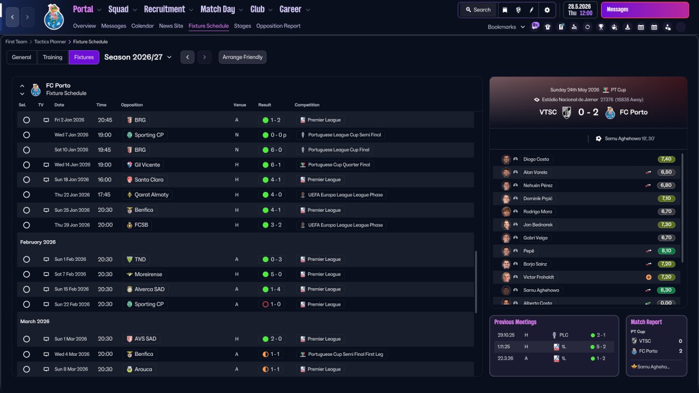Click the date and time display 28.5.2026

(x=580, y=10)
